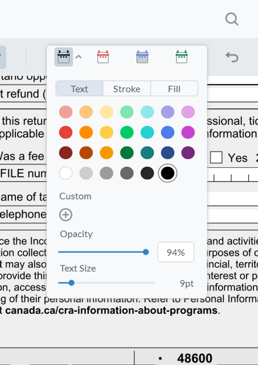Select the green date stamp tool preset
258x365 pixels.
[182, 57]
